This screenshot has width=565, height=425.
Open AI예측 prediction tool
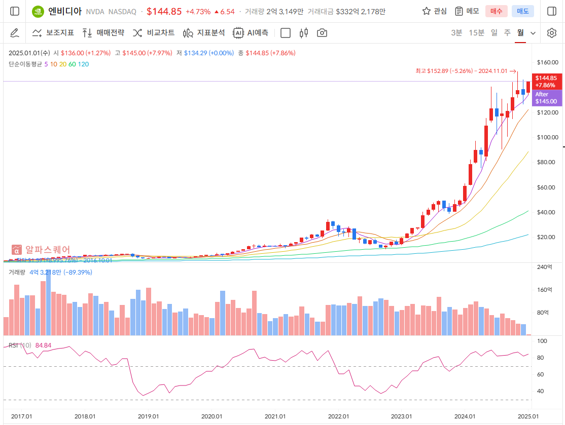(251, 33)
